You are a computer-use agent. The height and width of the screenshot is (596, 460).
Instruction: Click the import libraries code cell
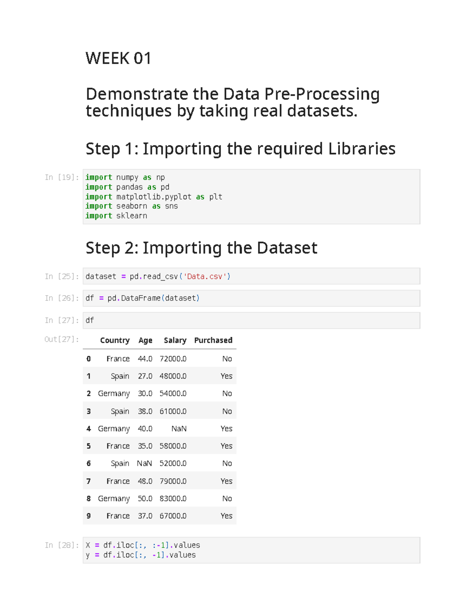coord(251,196)
